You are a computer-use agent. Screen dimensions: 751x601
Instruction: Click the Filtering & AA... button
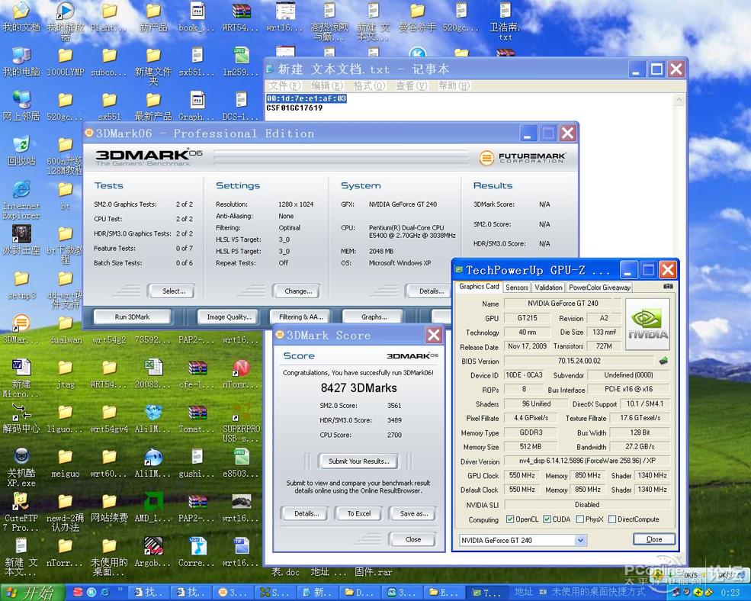click(x=301, y=317)
